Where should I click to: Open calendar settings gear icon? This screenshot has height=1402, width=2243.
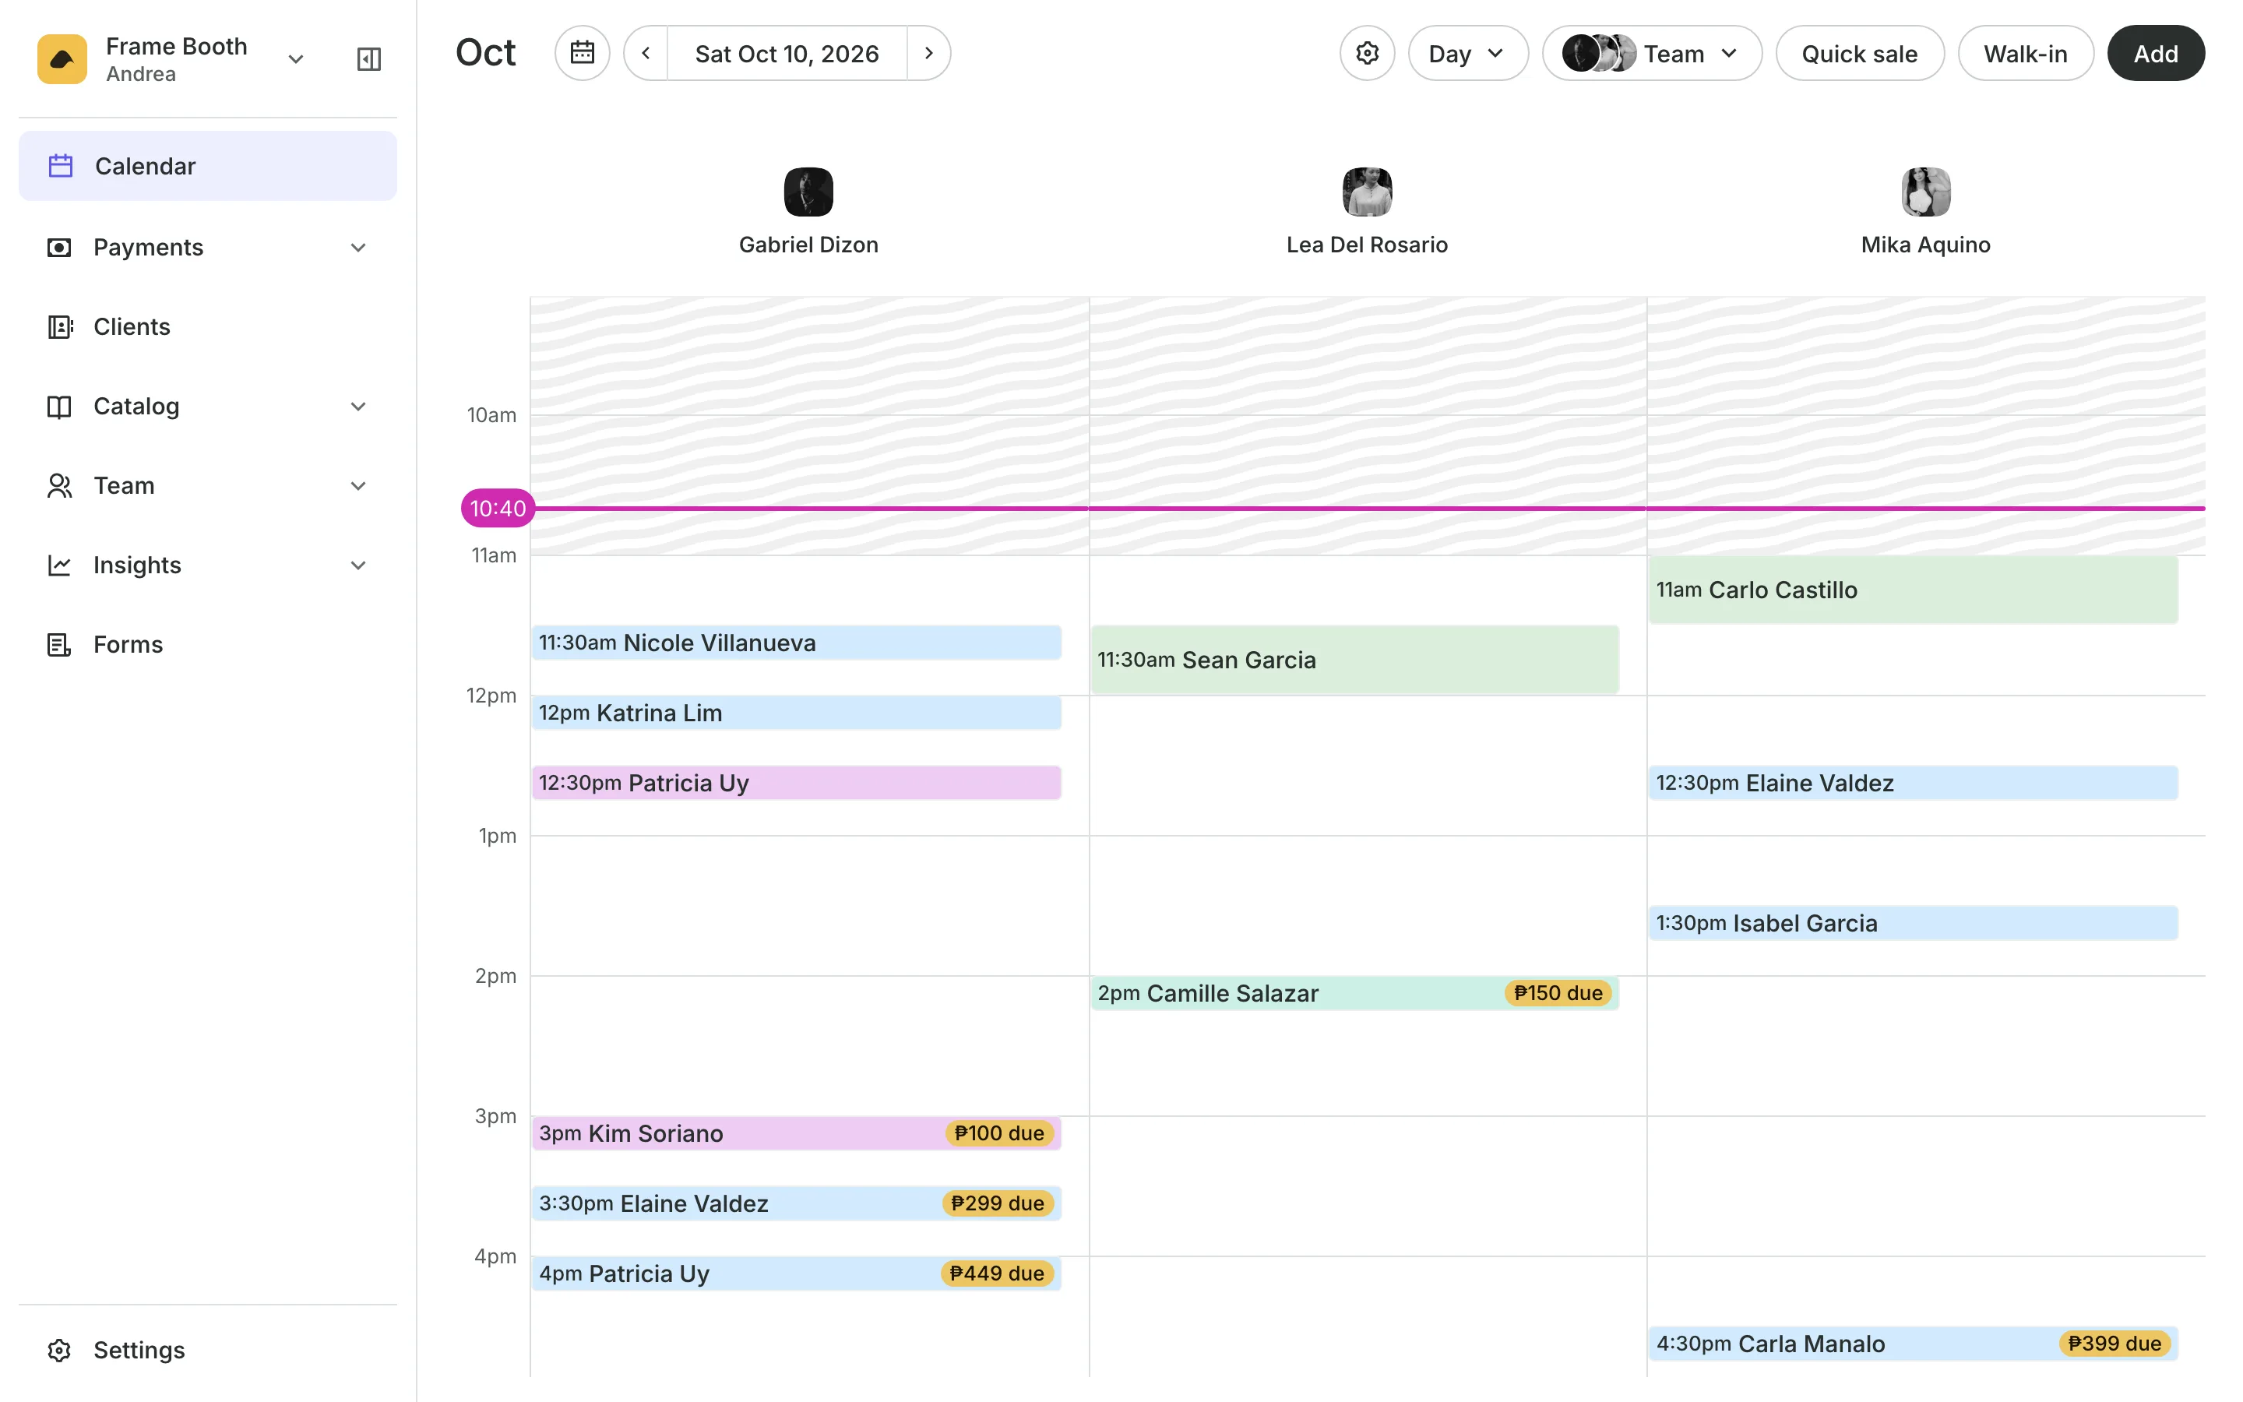point(1367,53)
